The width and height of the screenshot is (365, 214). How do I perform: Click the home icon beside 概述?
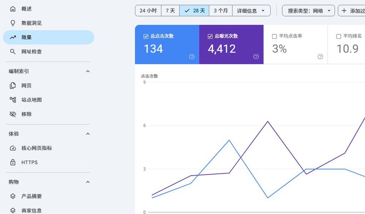coord(13,9)
